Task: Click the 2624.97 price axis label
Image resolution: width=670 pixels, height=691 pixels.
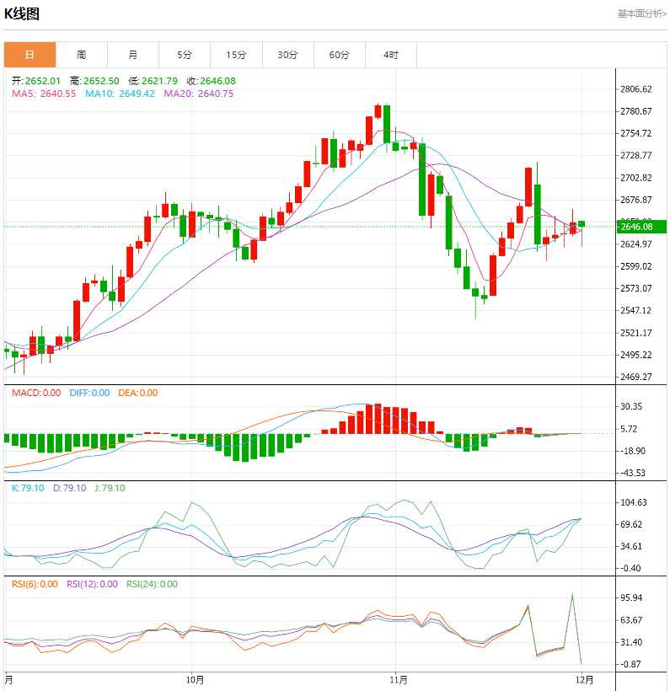Action: [635, 244]
